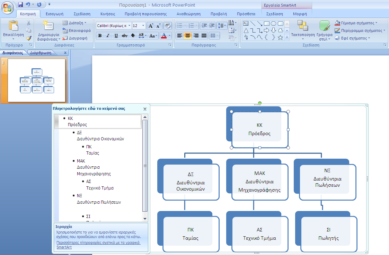The height and width of the screenshot is (255, 389).
Task: Select the rectangle shape
Action: click(x=267, y=24)
